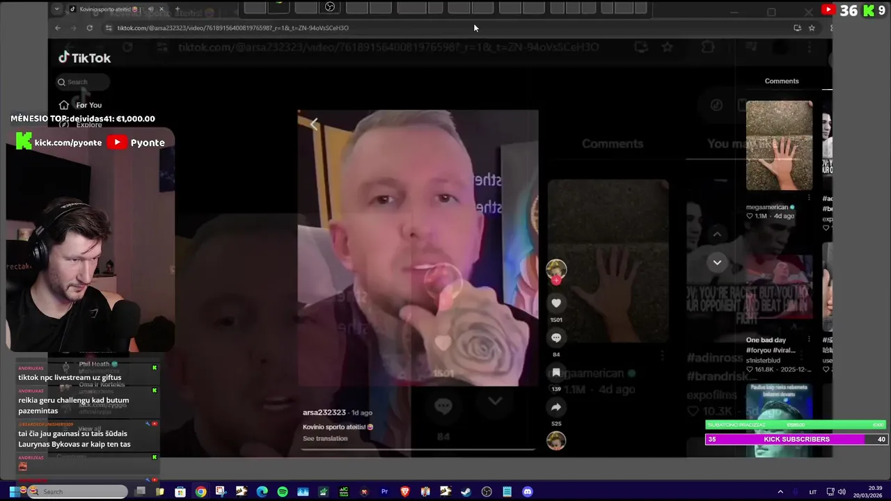The image size is (891, 501).
Task: Open Microsoft Edge from the taskbar
Action: tap(262, 491)
